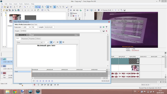The width and height of the screenshot is (167, 94).
Task: Open the Preview (Full) quality dropdown arrow
Action: 113,10
